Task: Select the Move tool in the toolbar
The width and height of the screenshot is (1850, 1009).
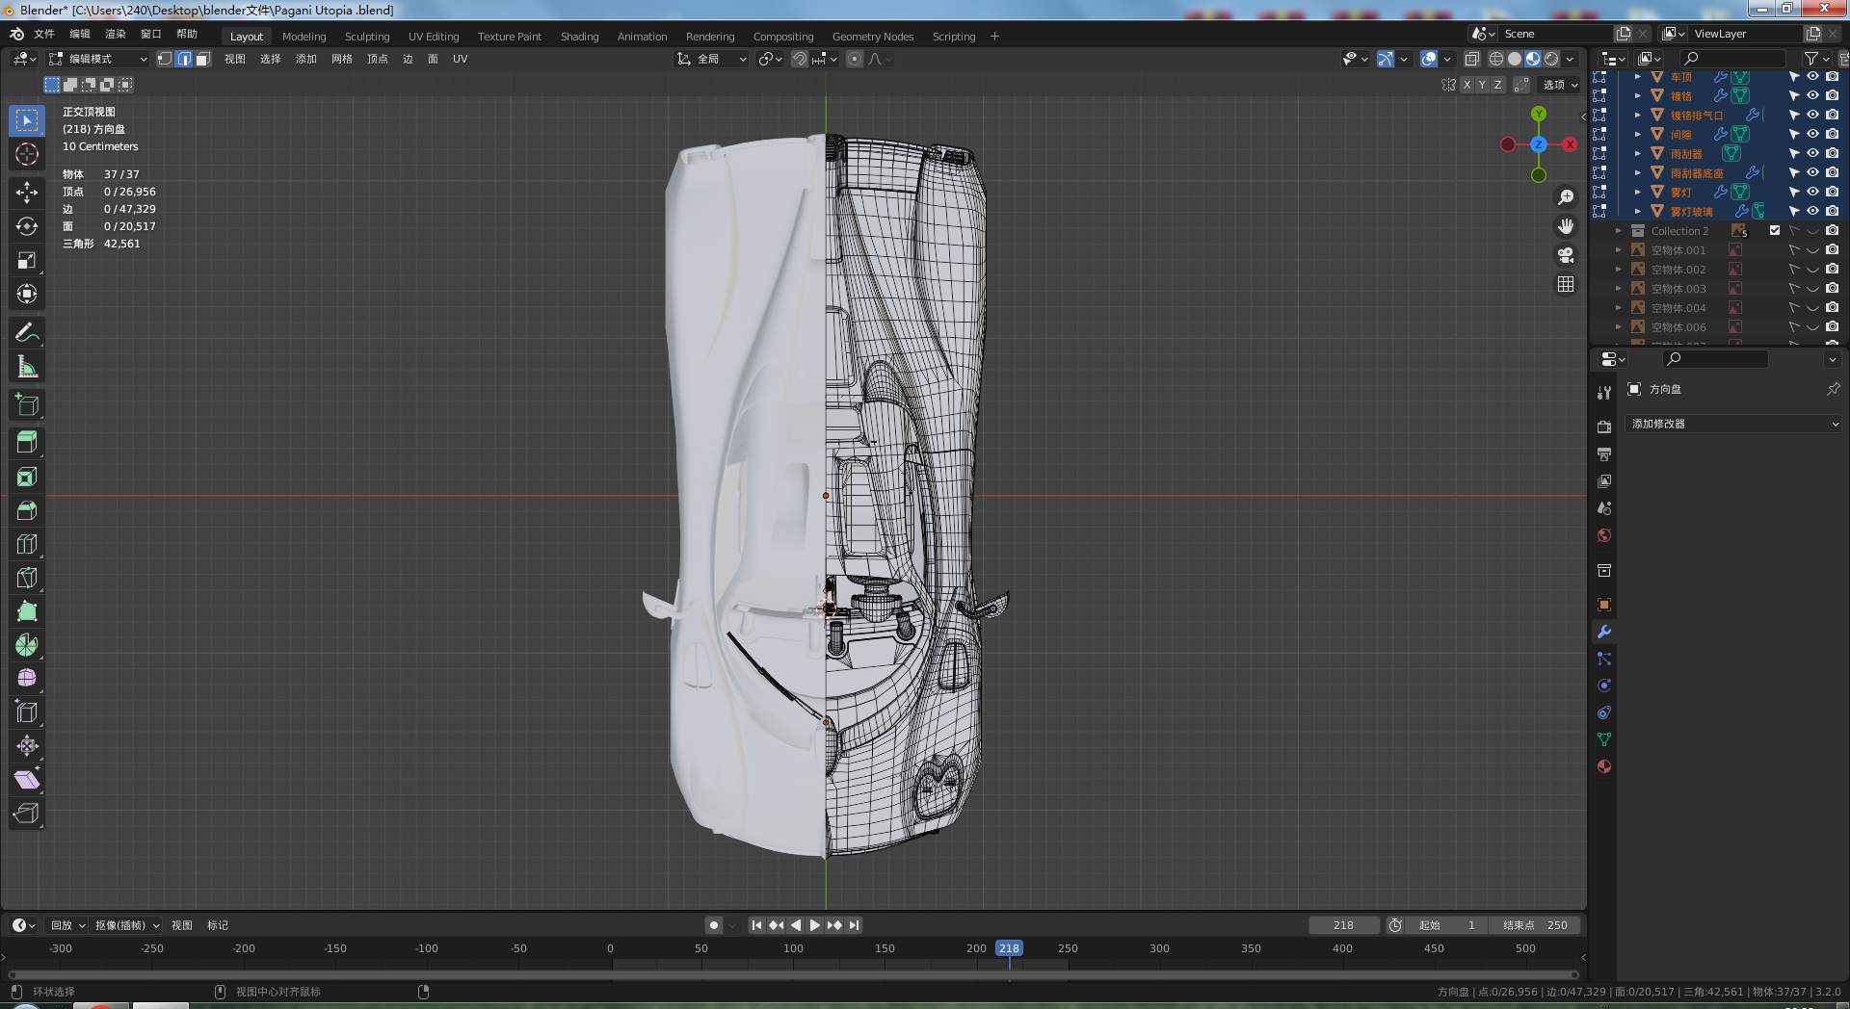Action: 26,192
